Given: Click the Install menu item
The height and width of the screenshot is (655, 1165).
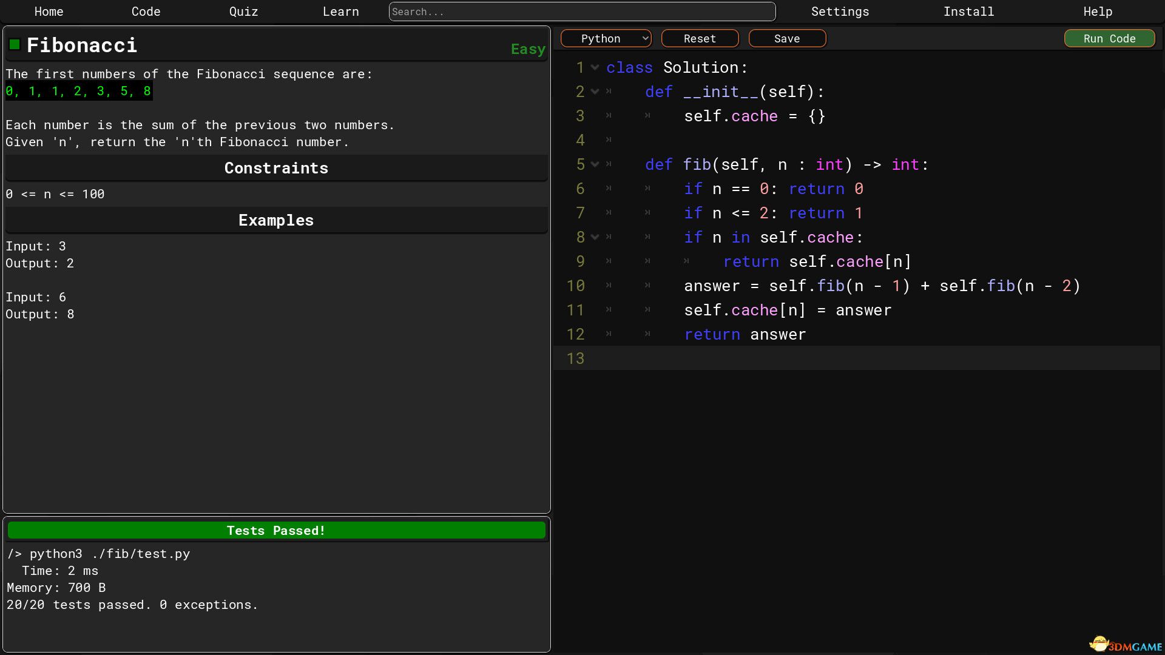Looking at the screenshot, I should [x=968, y=12].
